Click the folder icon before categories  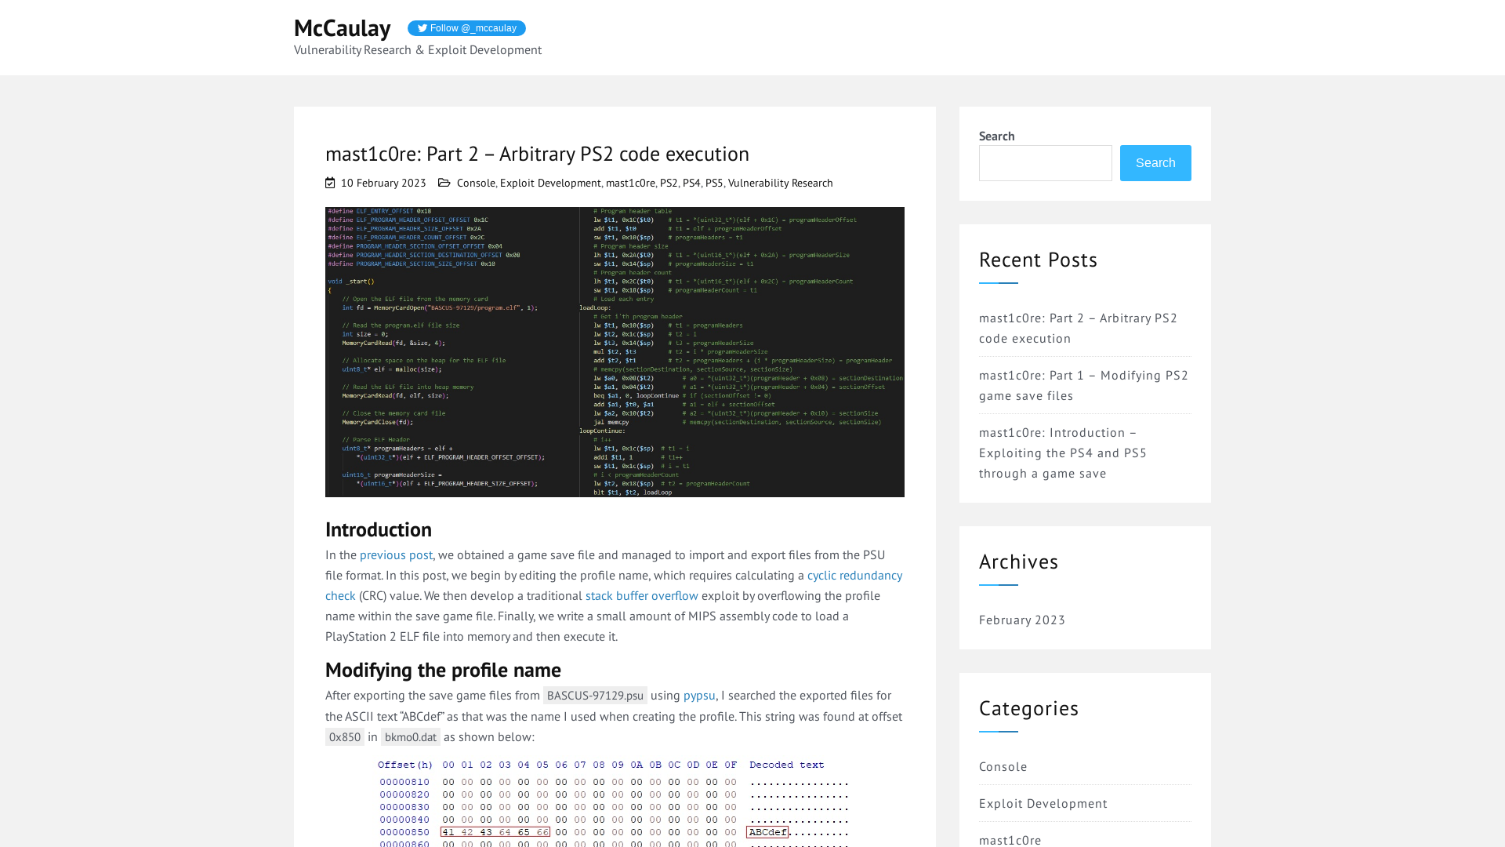[x=444, y=183]
